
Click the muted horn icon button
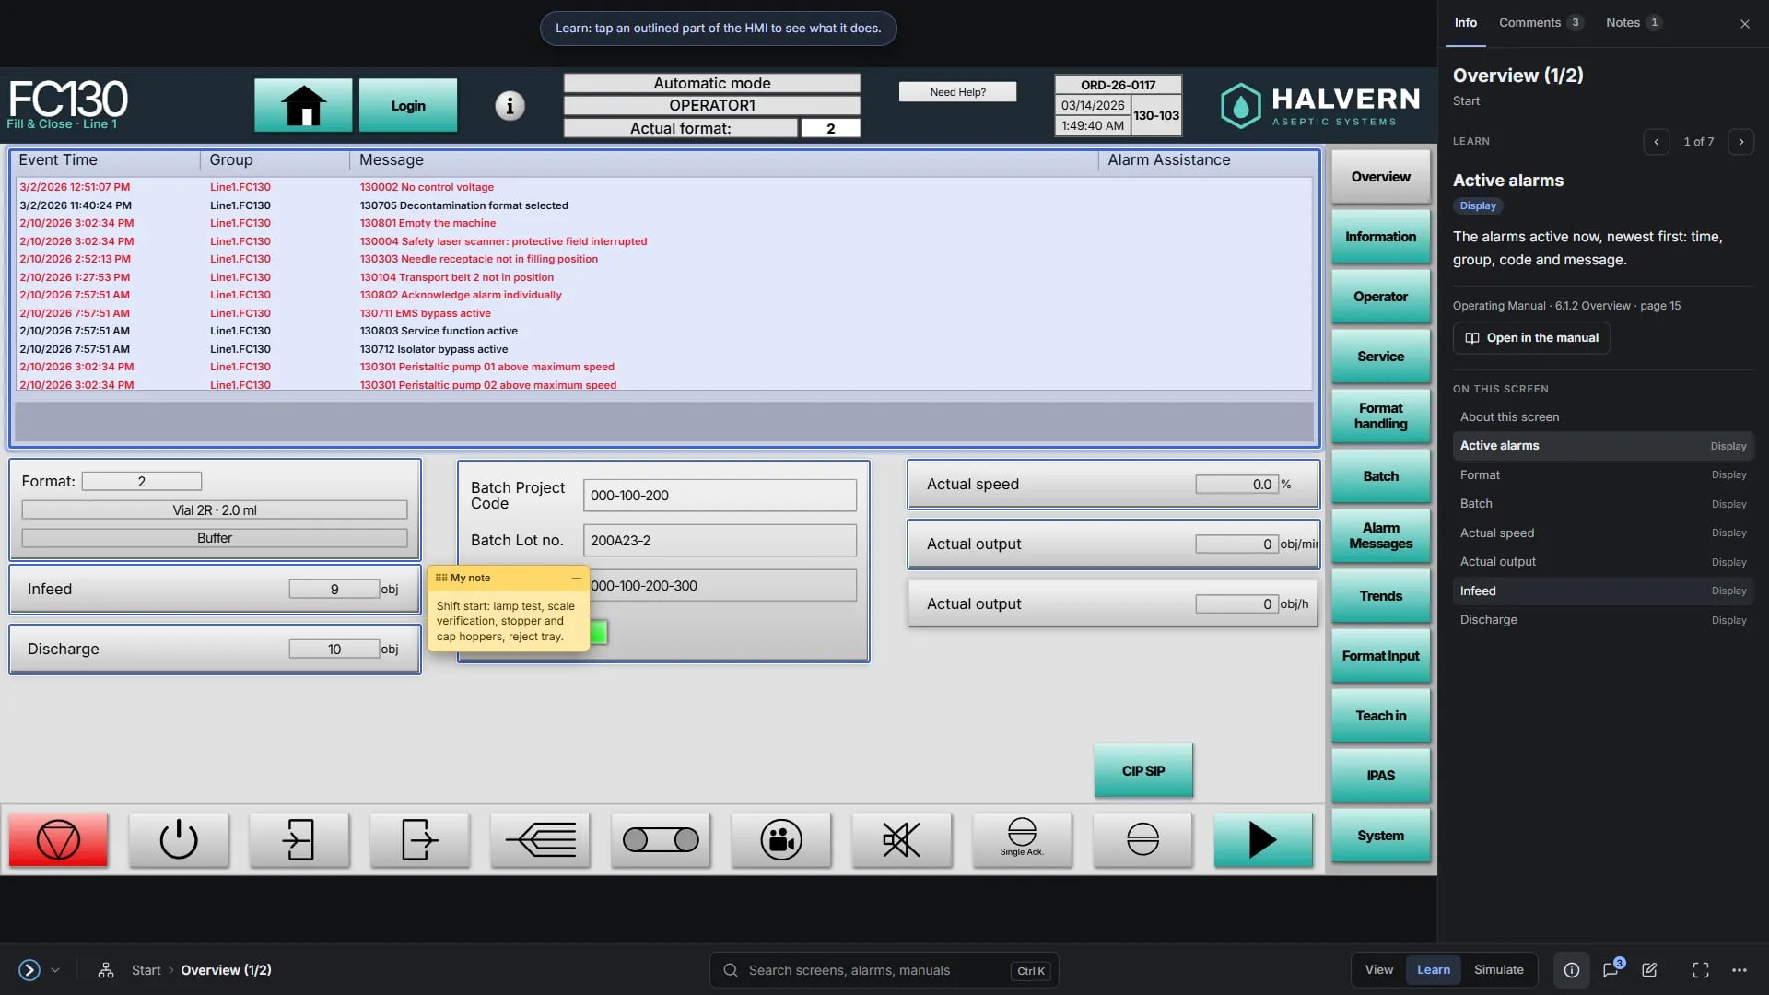[902, 839]
